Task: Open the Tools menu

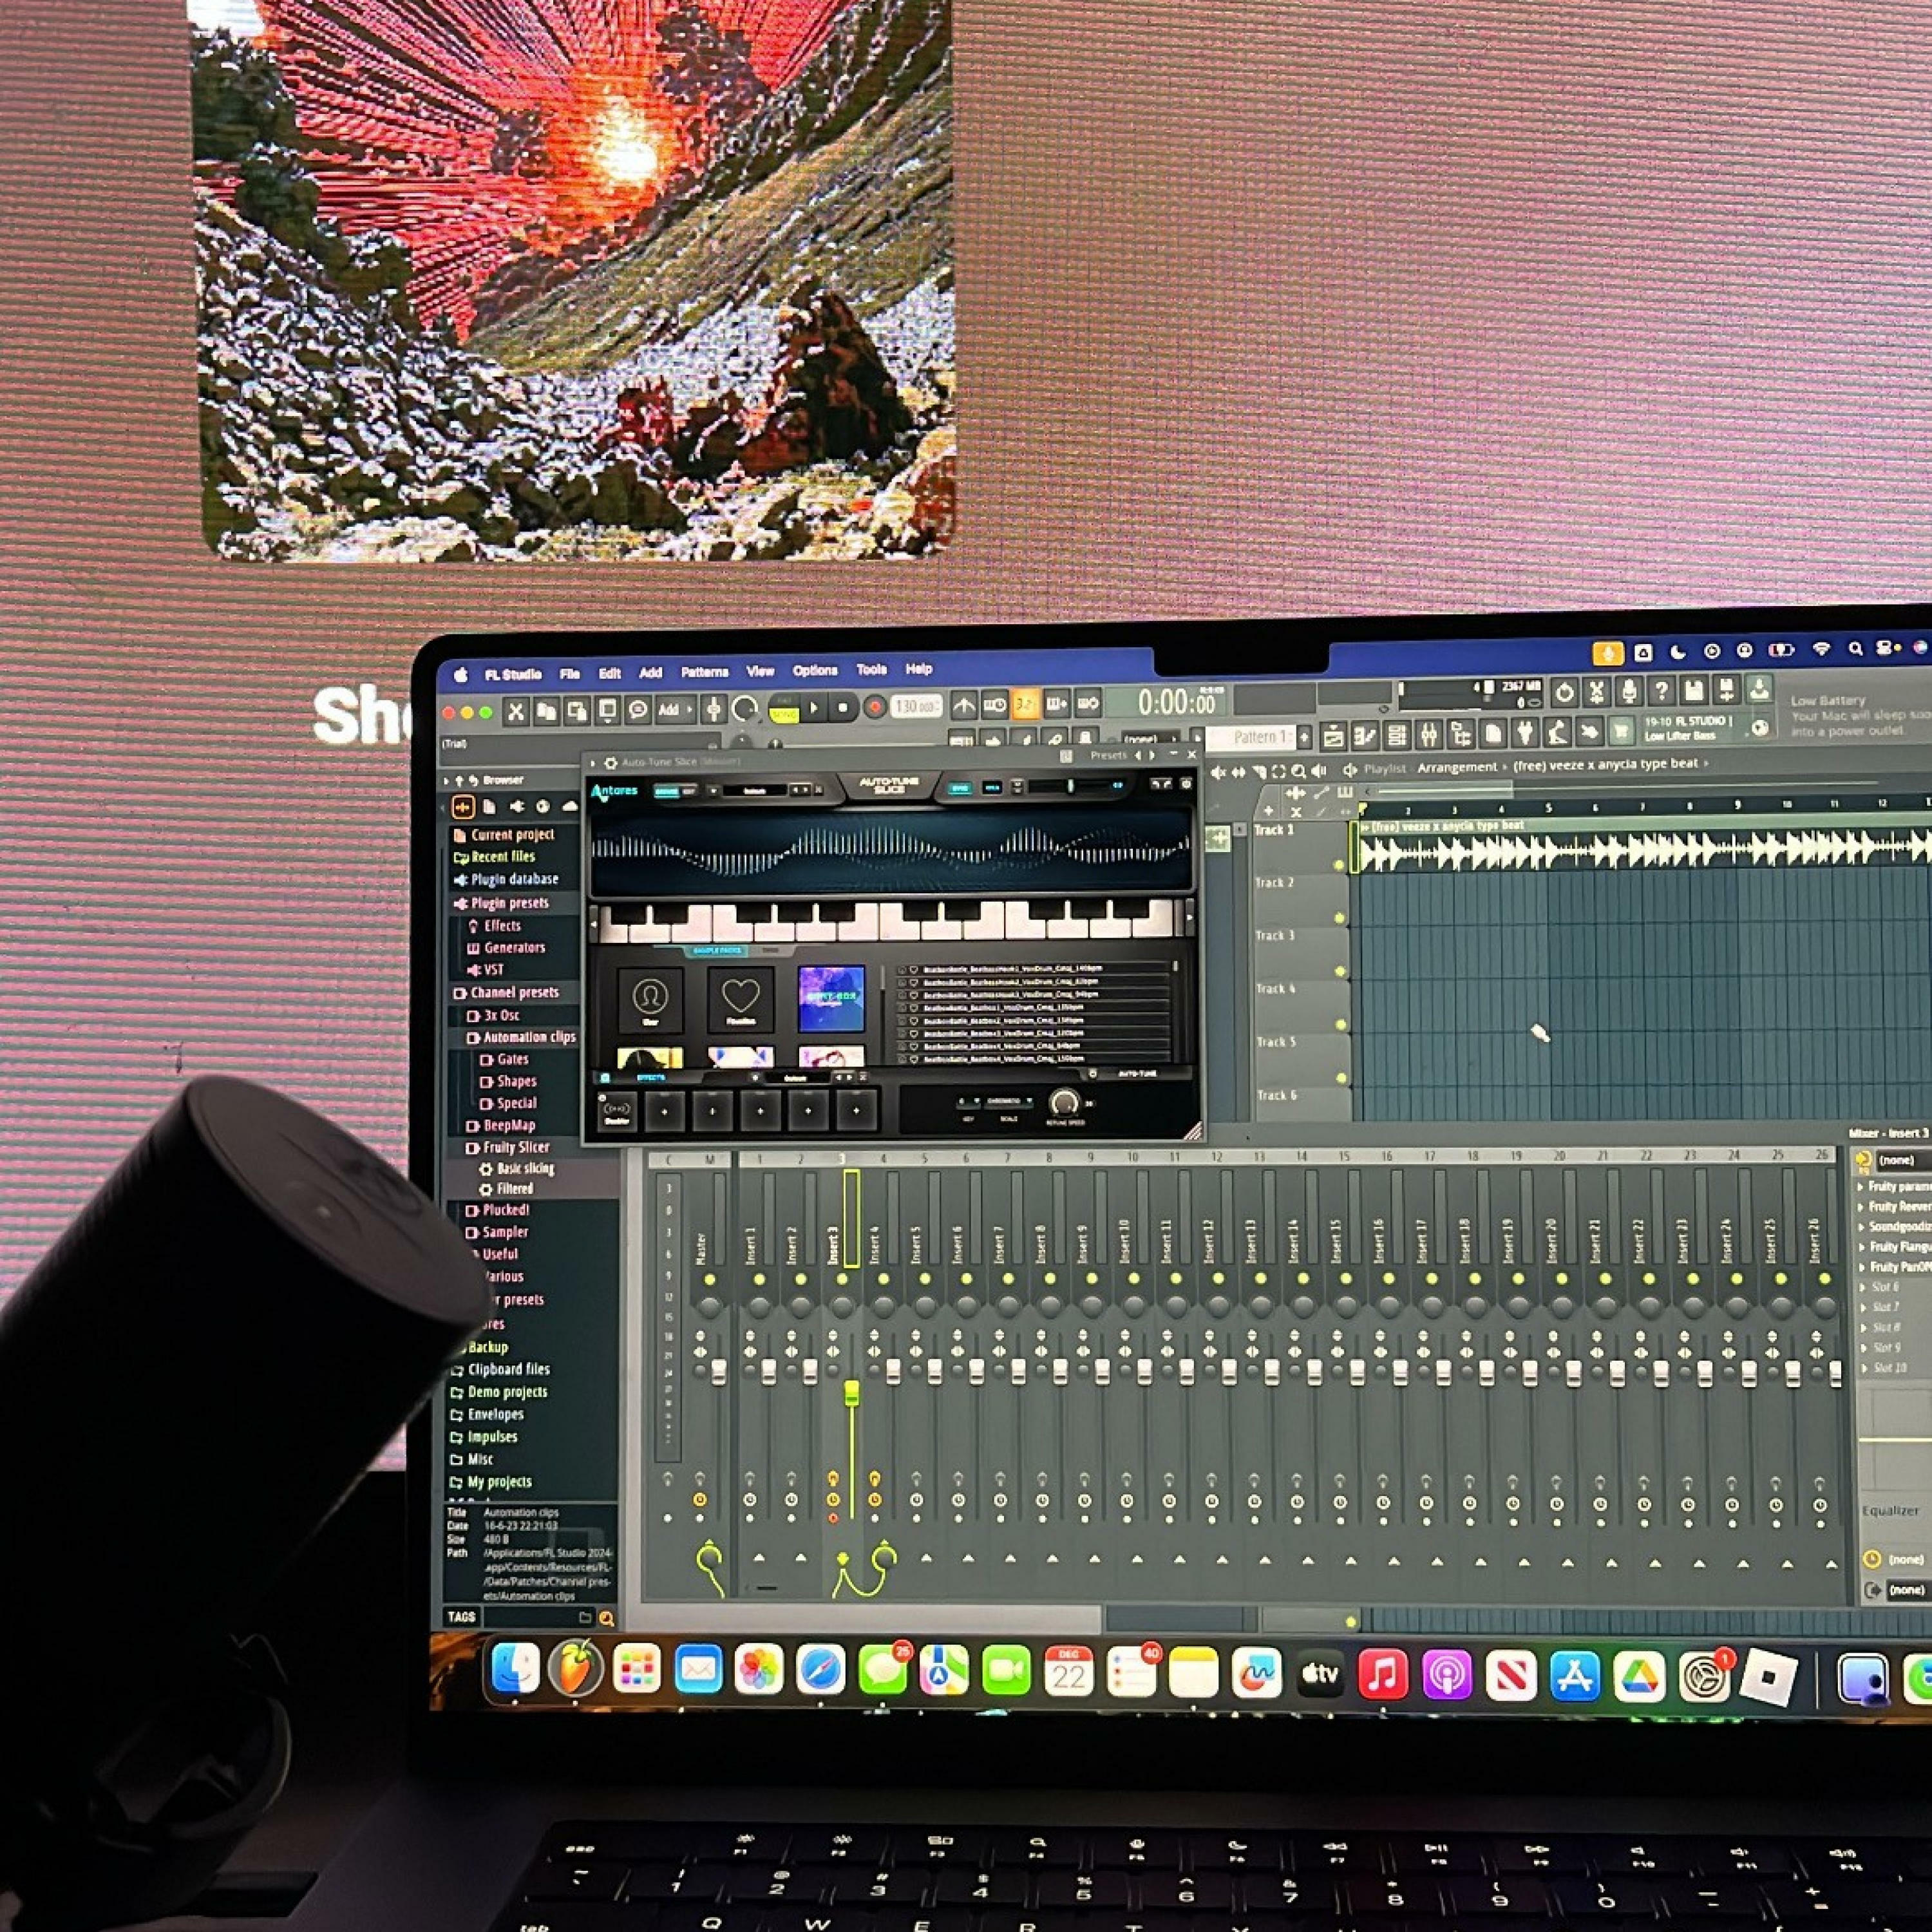Action: (871, 670)
